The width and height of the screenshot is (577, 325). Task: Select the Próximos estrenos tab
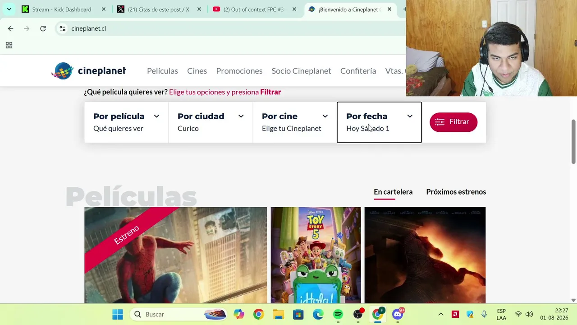click(x=456, y=192)
